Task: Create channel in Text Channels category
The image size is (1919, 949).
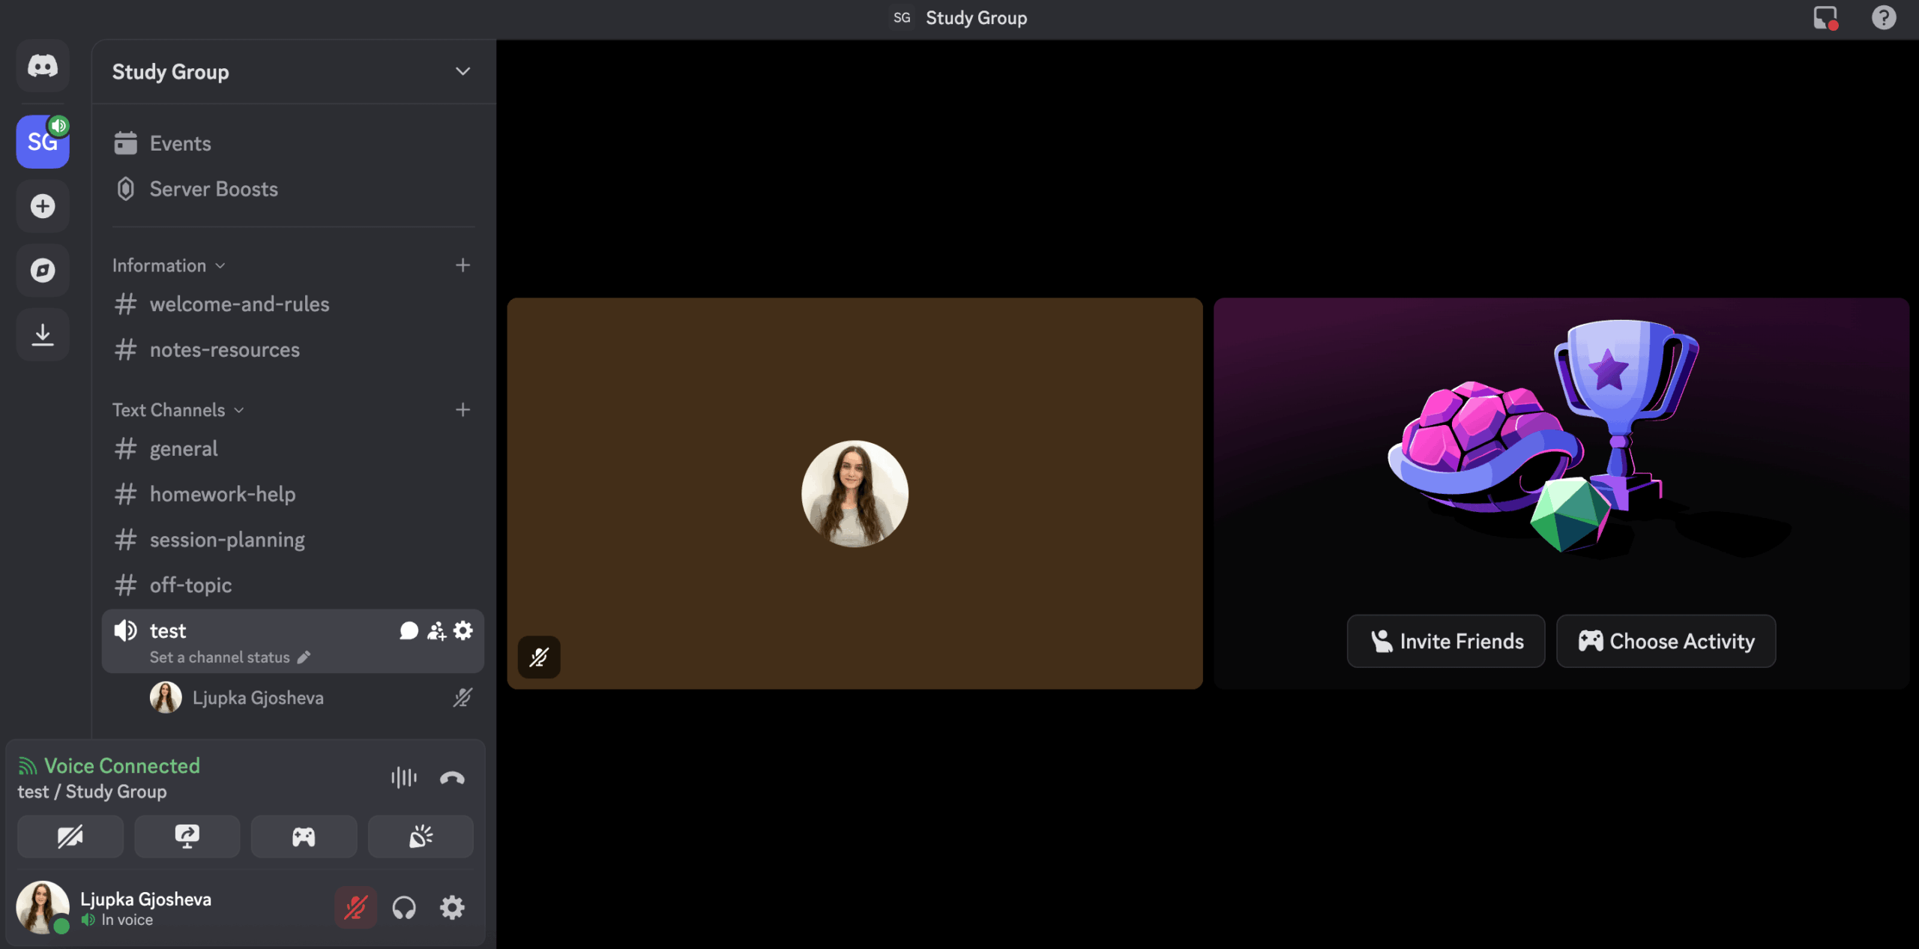Action: click(463, 410)
